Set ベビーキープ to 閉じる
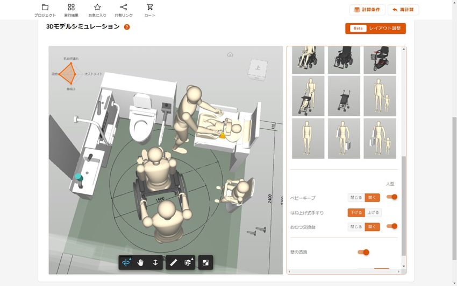Image resolution: width=457 pixels, height=286 pixels. click(356, 197)
